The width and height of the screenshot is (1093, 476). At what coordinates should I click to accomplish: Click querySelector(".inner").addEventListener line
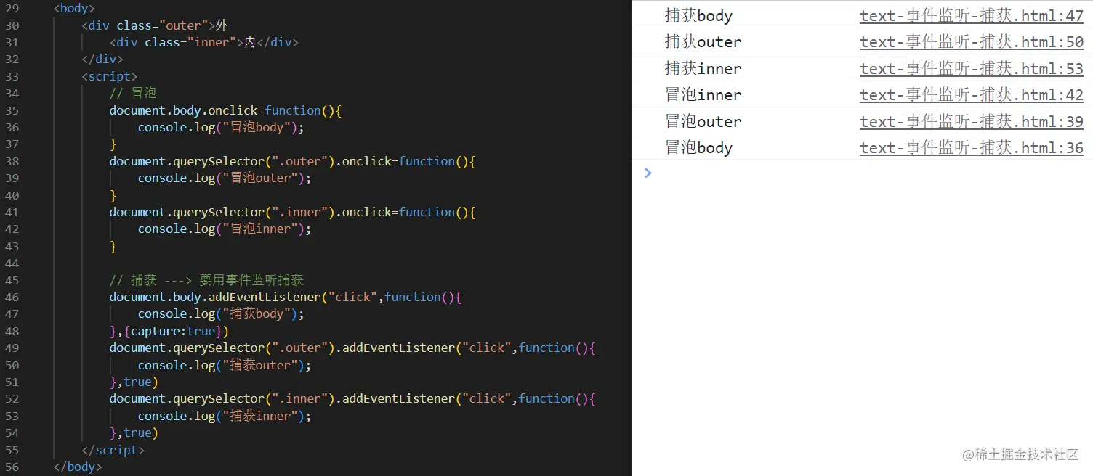pyautogui.click(x=352, y=398)
